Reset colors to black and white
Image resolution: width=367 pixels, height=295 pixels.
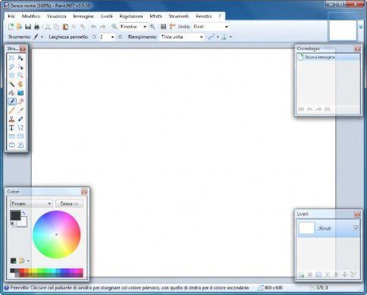point(12,224)
